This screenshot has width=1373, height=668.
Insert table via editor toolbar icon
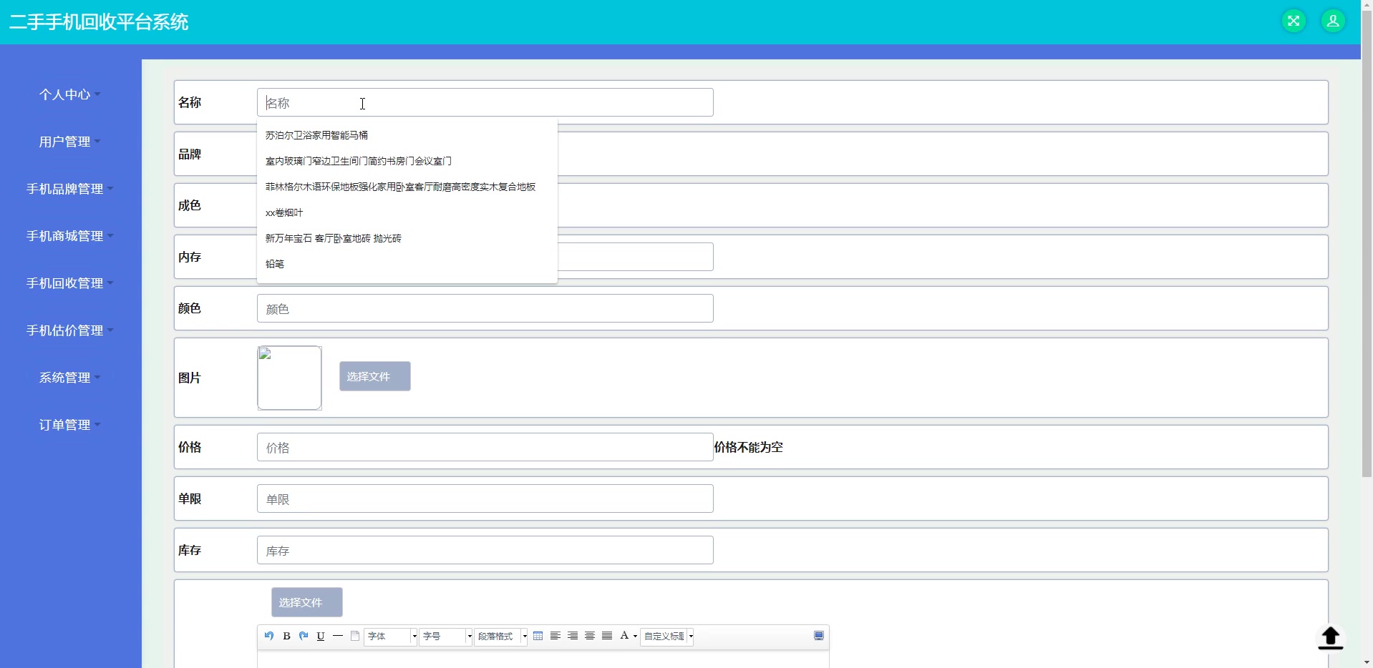pyautogui.click(x=538, y=636)
